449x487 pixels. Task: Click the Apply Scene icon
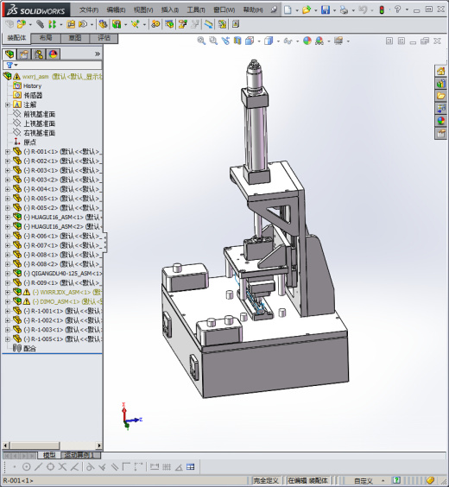tap(319, 41)
